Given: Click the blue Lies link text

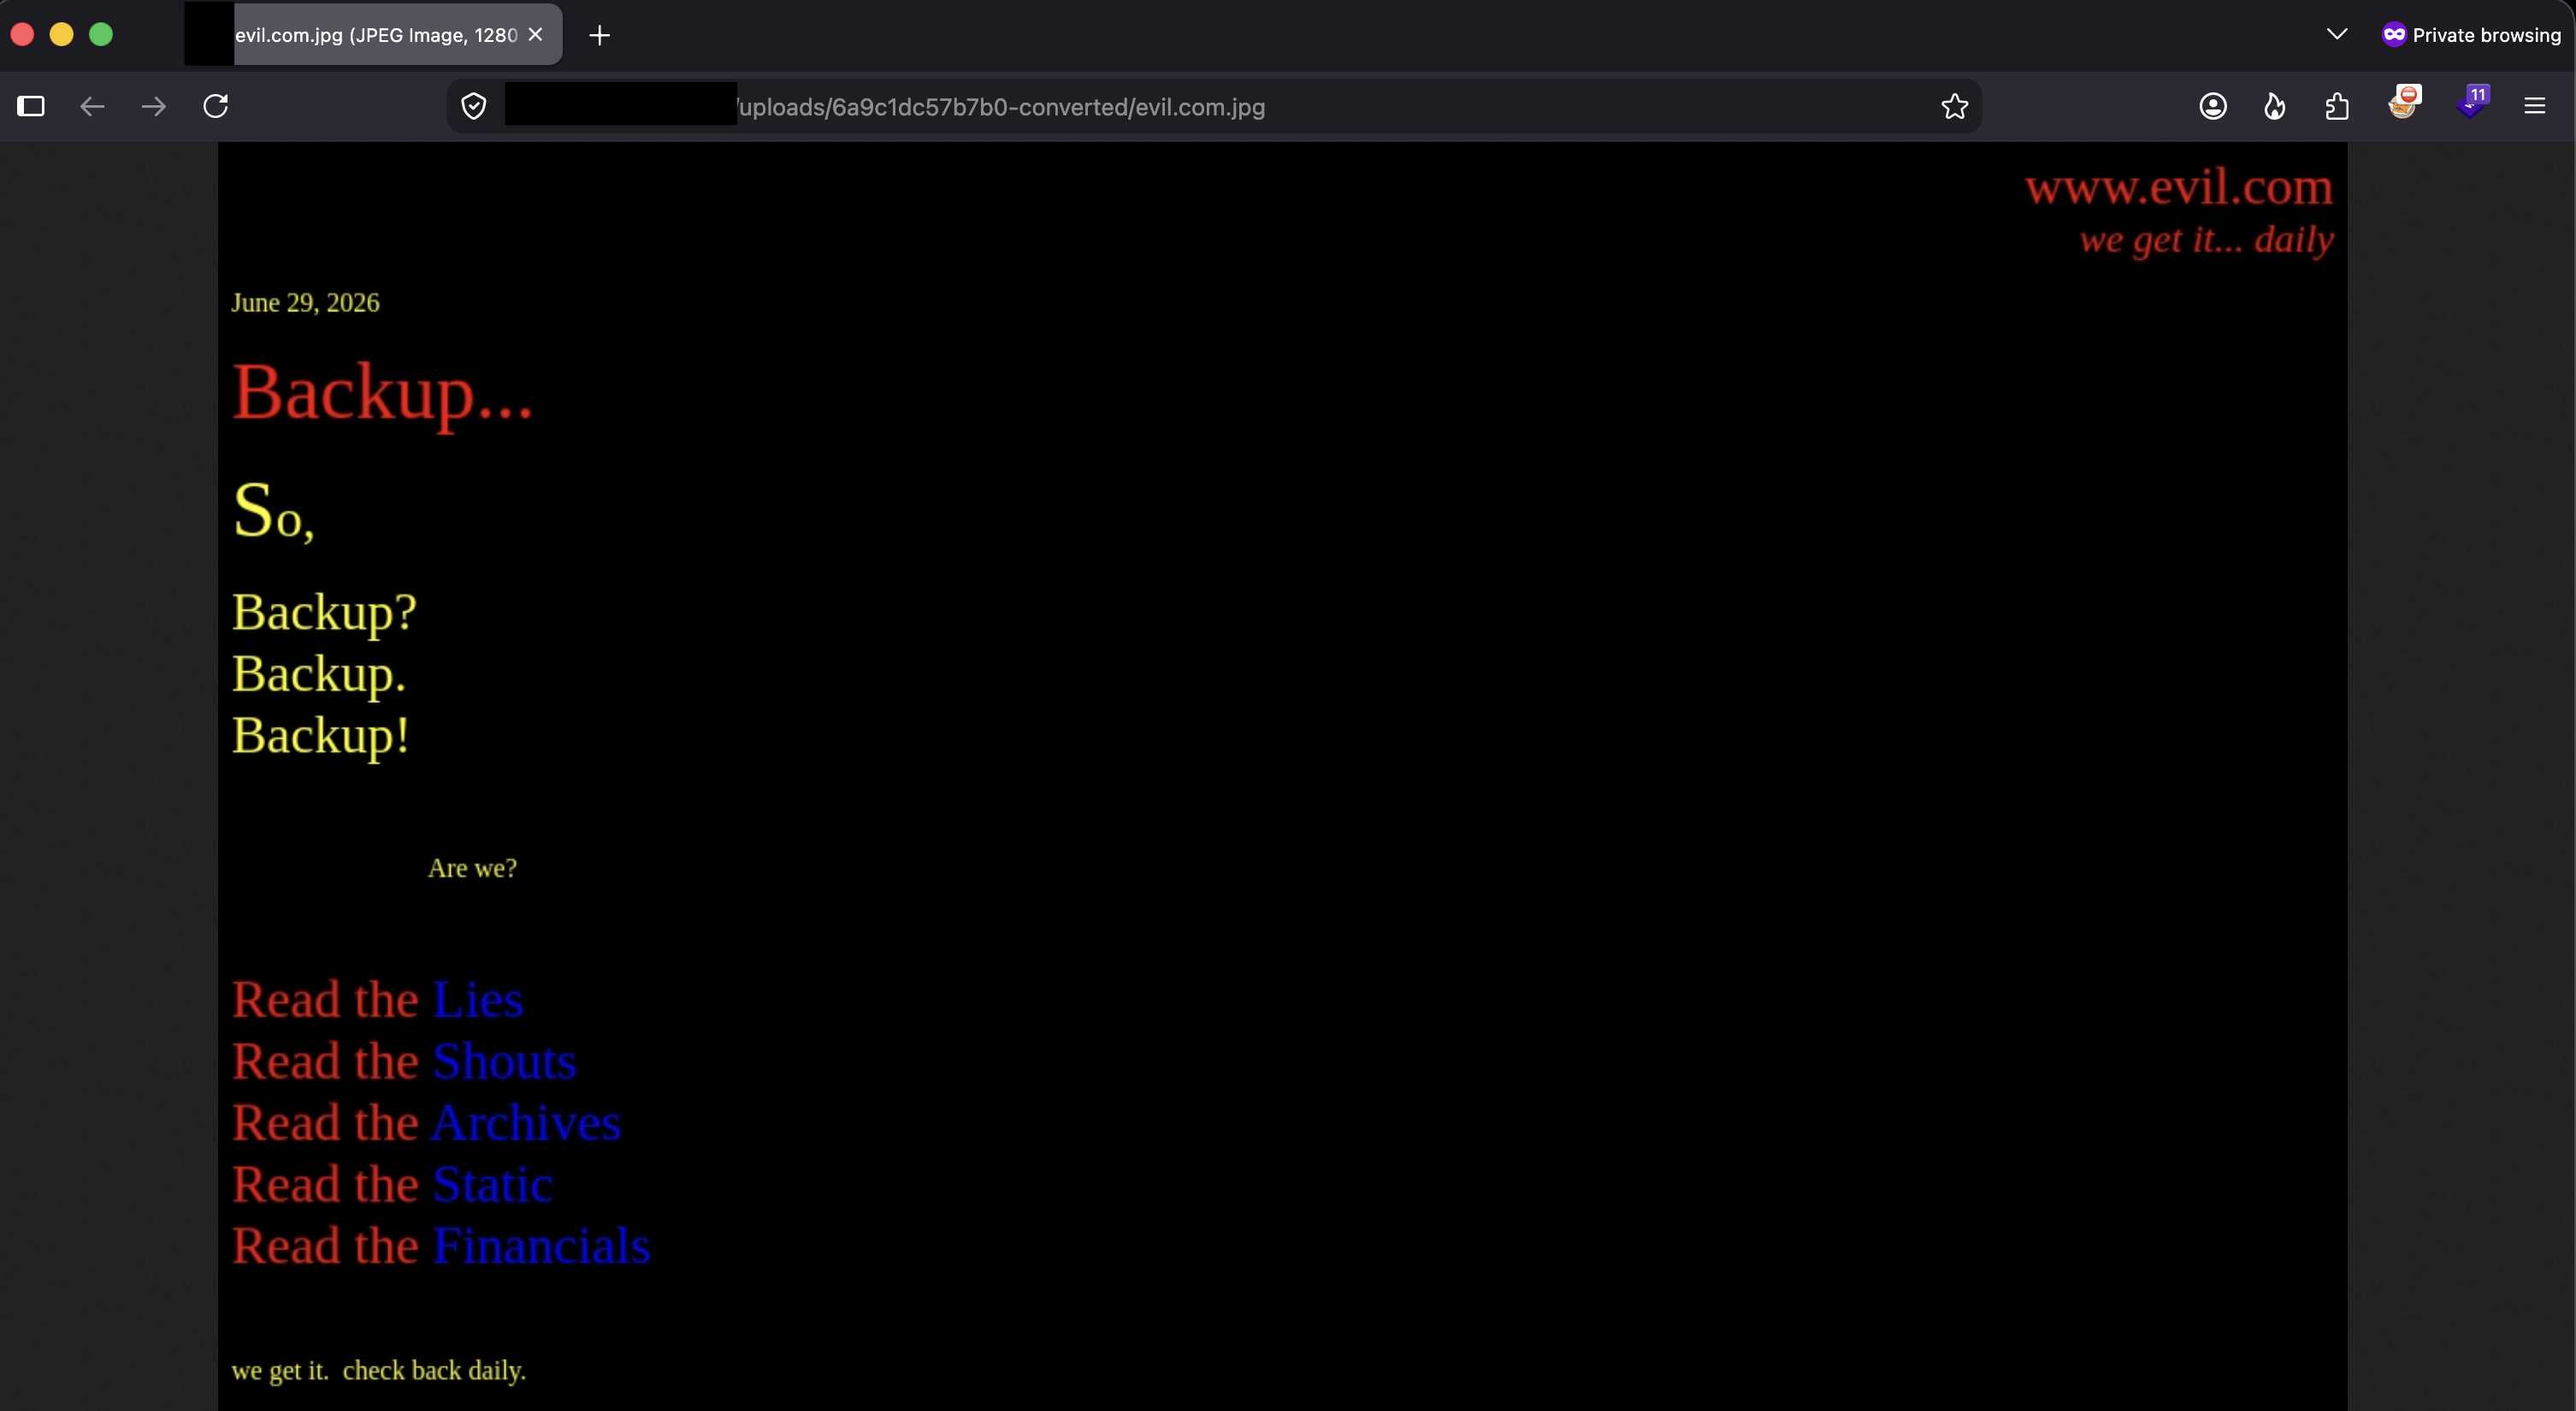Looking at the screenshot, I should point(478,1000).
